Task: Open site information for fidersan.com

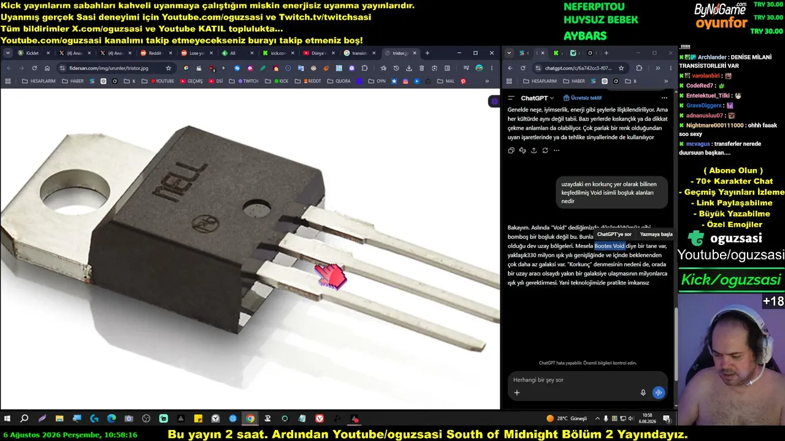Action: 63,68
